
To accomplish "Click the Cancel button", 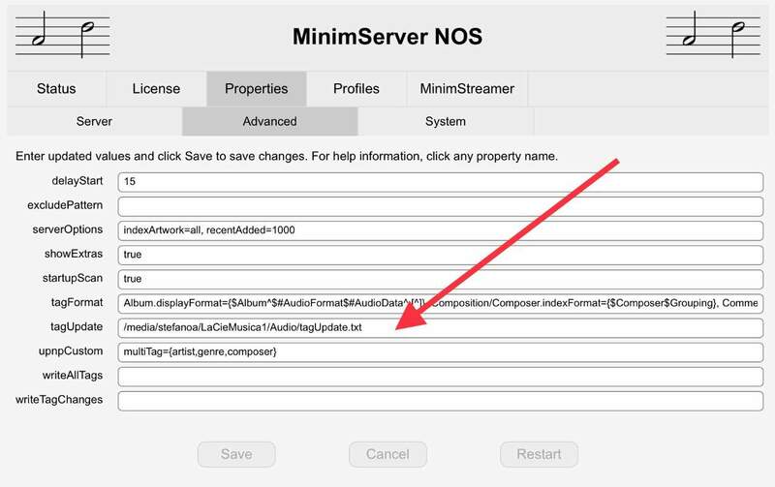I will click(x=387, y=454).
